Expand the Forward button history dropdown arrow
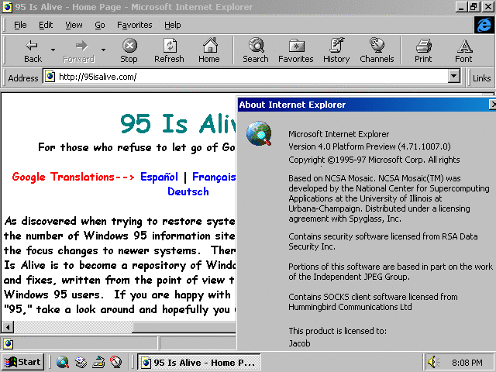496x372 pixels. 103,50
